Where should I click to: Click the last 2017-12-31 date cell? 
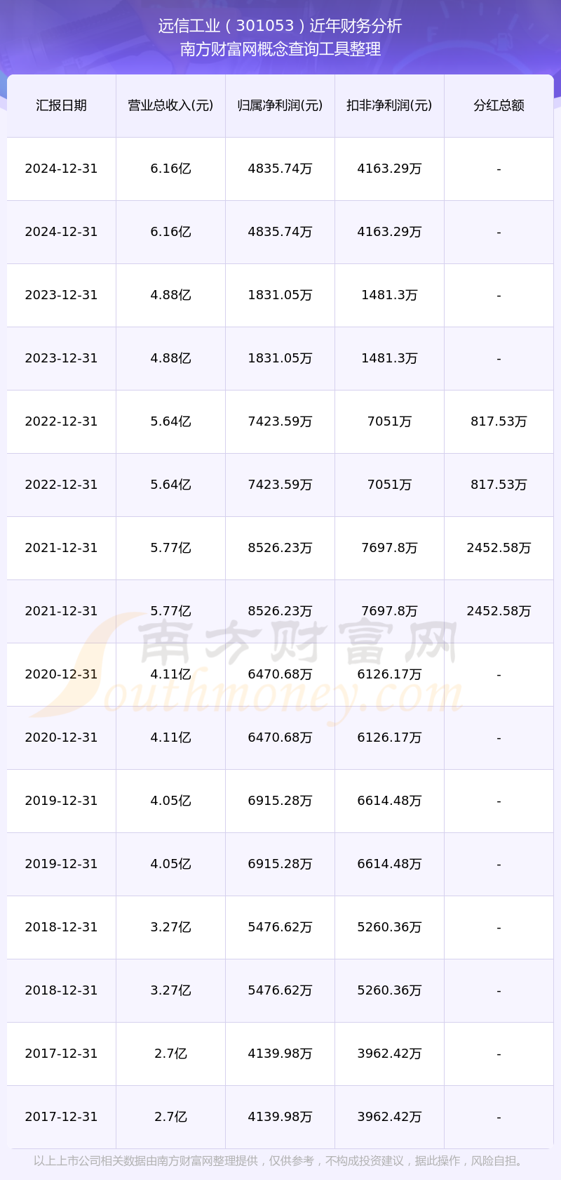(x=62, y=1117)
